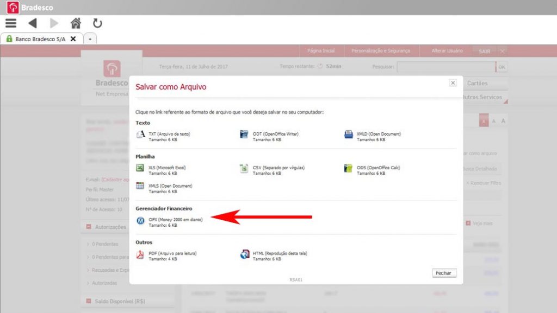This screenshot has height=313, width=557.
Task: Click the OFX Money 2000 icon
Action: pyautogui.click(x=140, y=220)
